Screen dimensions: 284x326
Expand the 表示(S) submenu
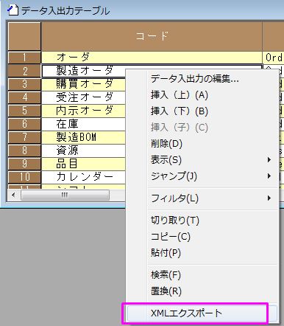coord(202,160)
